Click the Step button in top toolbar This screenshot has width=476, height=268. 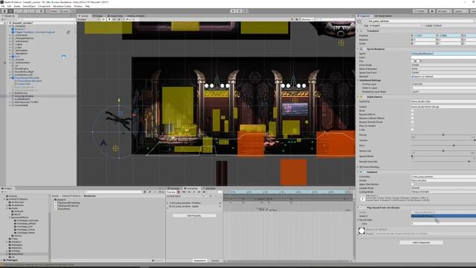(x=245, y=11)
